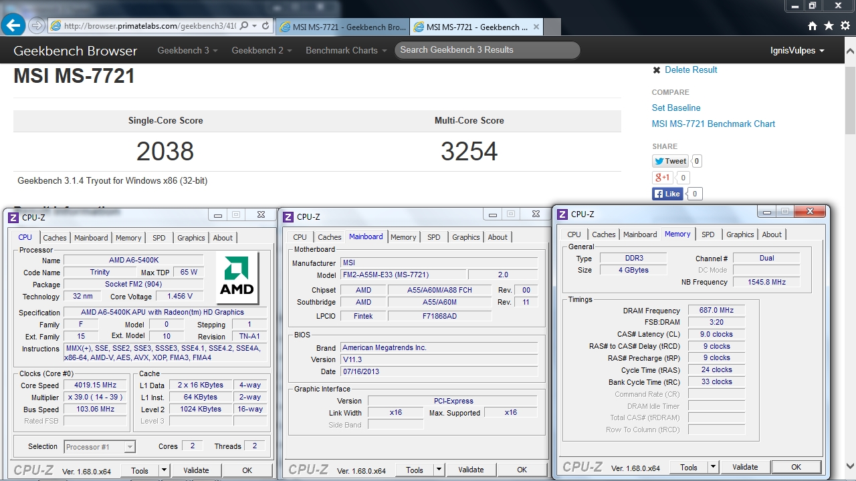Click the browser Back arrow button

click(13, 25)
